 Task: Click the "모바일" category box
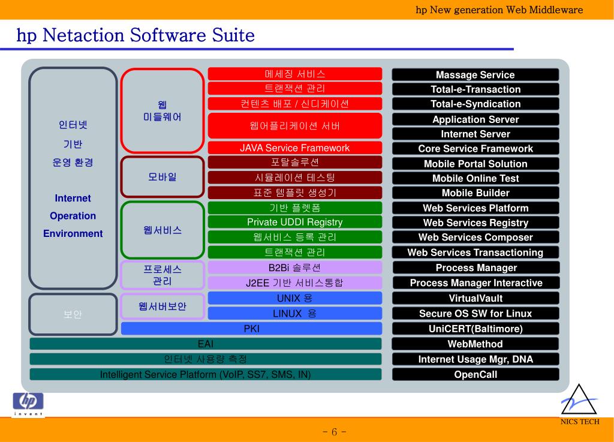click(162, 176)
